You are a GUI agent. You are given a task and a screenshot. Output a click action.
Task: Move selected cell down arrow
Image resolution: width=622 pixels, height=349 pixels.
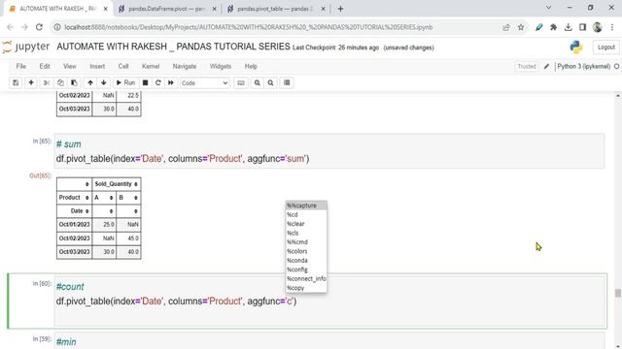pos(104,82)
